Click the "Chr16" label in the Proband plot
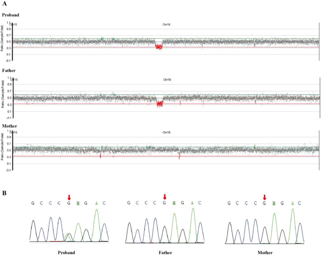 click(166, 25)
